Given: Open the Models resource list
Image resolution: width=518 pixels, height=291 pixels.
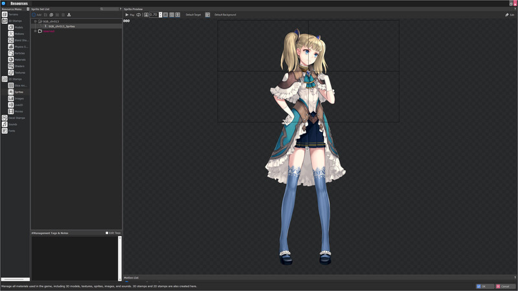Looking at the screenshot, I should click(16, 27).
